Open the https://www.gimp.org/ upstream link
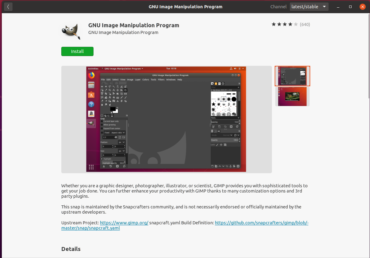The height and width of the screenshot is (258, 370). (x=124, y=223)
